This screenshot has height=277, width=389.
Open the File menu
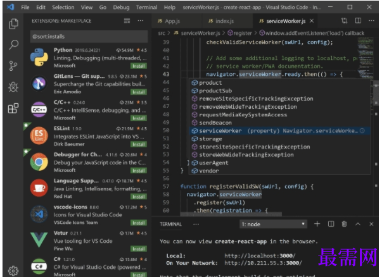pos(25,8)
